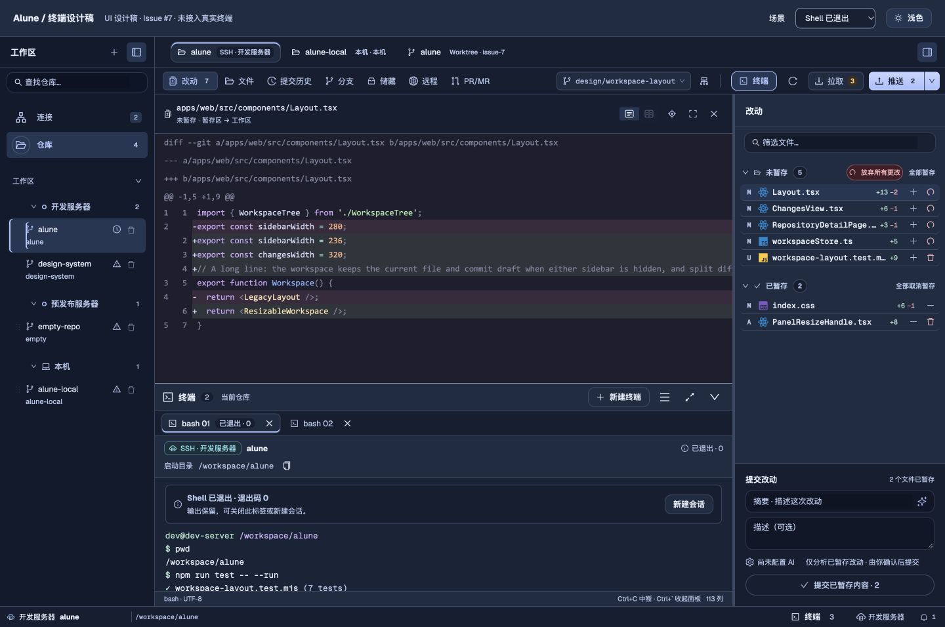Stage ChangesView.tsx with its plus icon

tap(913, 209)
